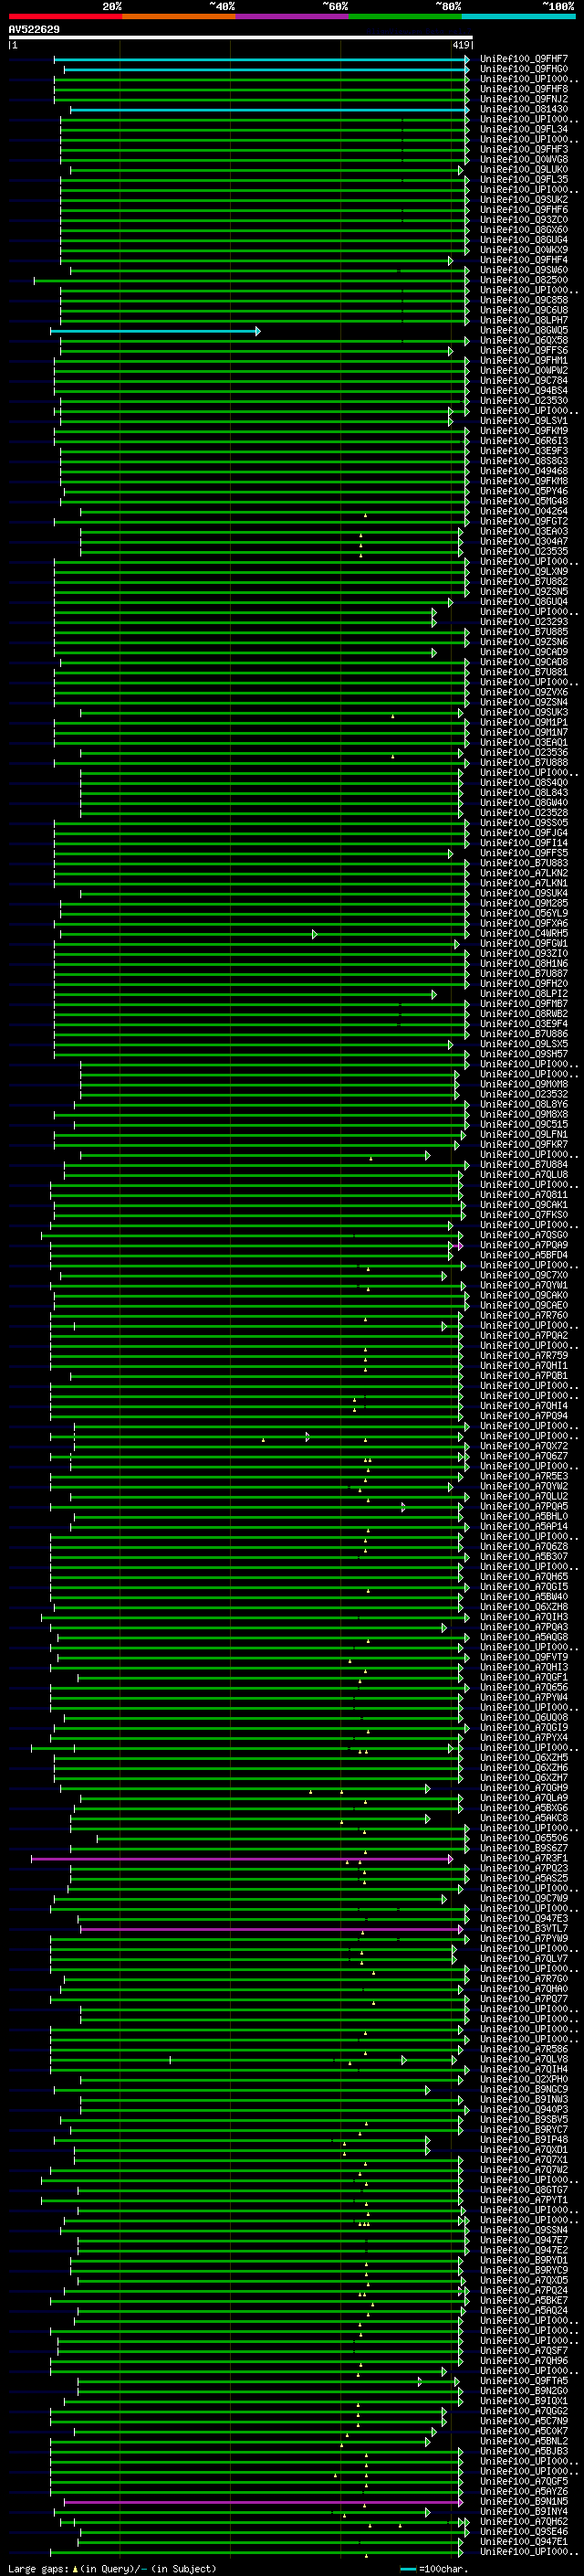Open the UniRef100_Q9FHF8 hit label
Viewport: 584px width, 2576px height.
click(x=524, y=89)
